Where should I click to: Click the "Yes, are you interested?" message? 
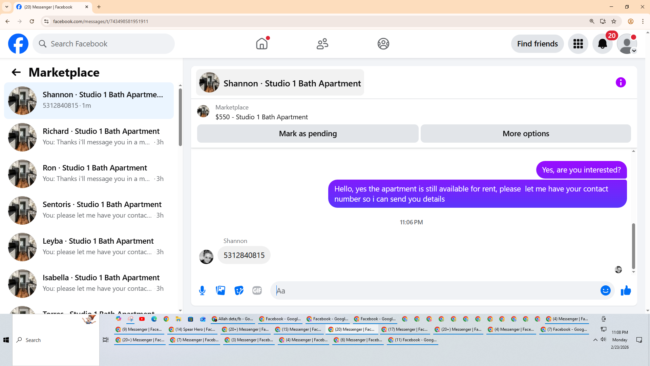pos(581,170)
